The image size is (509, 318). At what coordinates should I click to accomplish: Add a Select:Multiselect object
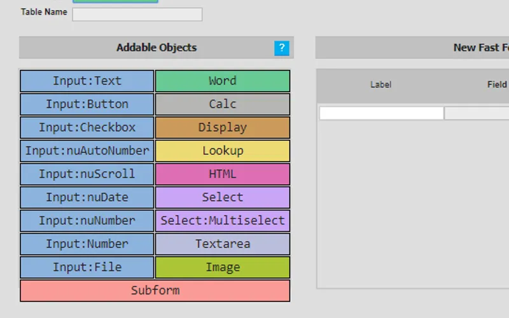pyautogui.click(x=223, y=221)
